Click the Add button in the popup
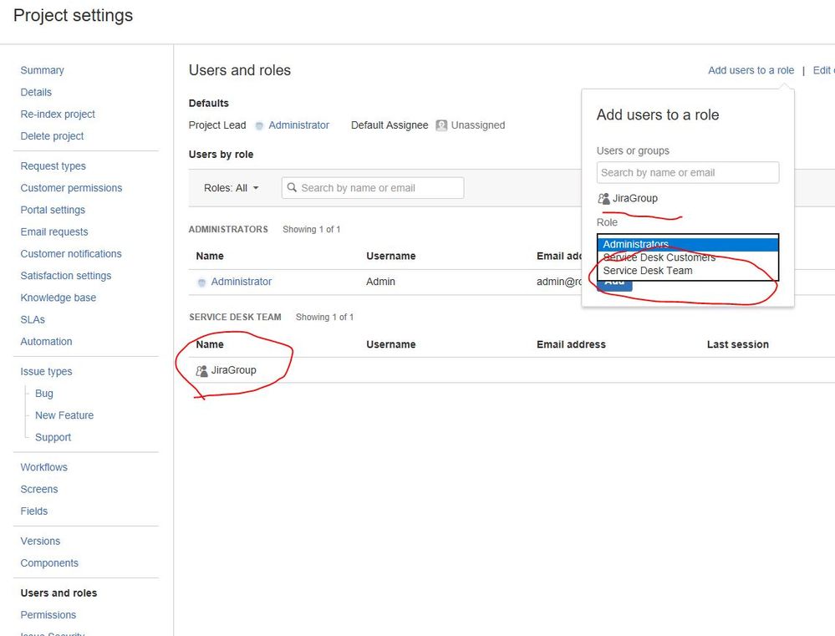835x636 pixels. click(x=614, y=284)
